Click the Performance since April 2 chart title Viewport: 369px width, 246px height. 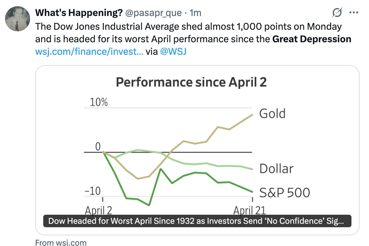pyautogui.click(x=191, y=82)
